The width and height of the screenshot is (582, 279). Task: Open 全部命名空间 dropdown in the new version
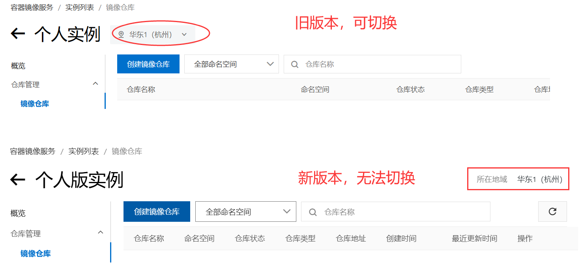(x=246, y=212)
